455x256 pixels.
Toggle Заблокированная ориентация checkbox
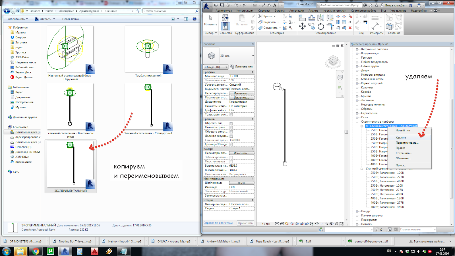click(231, 157)
